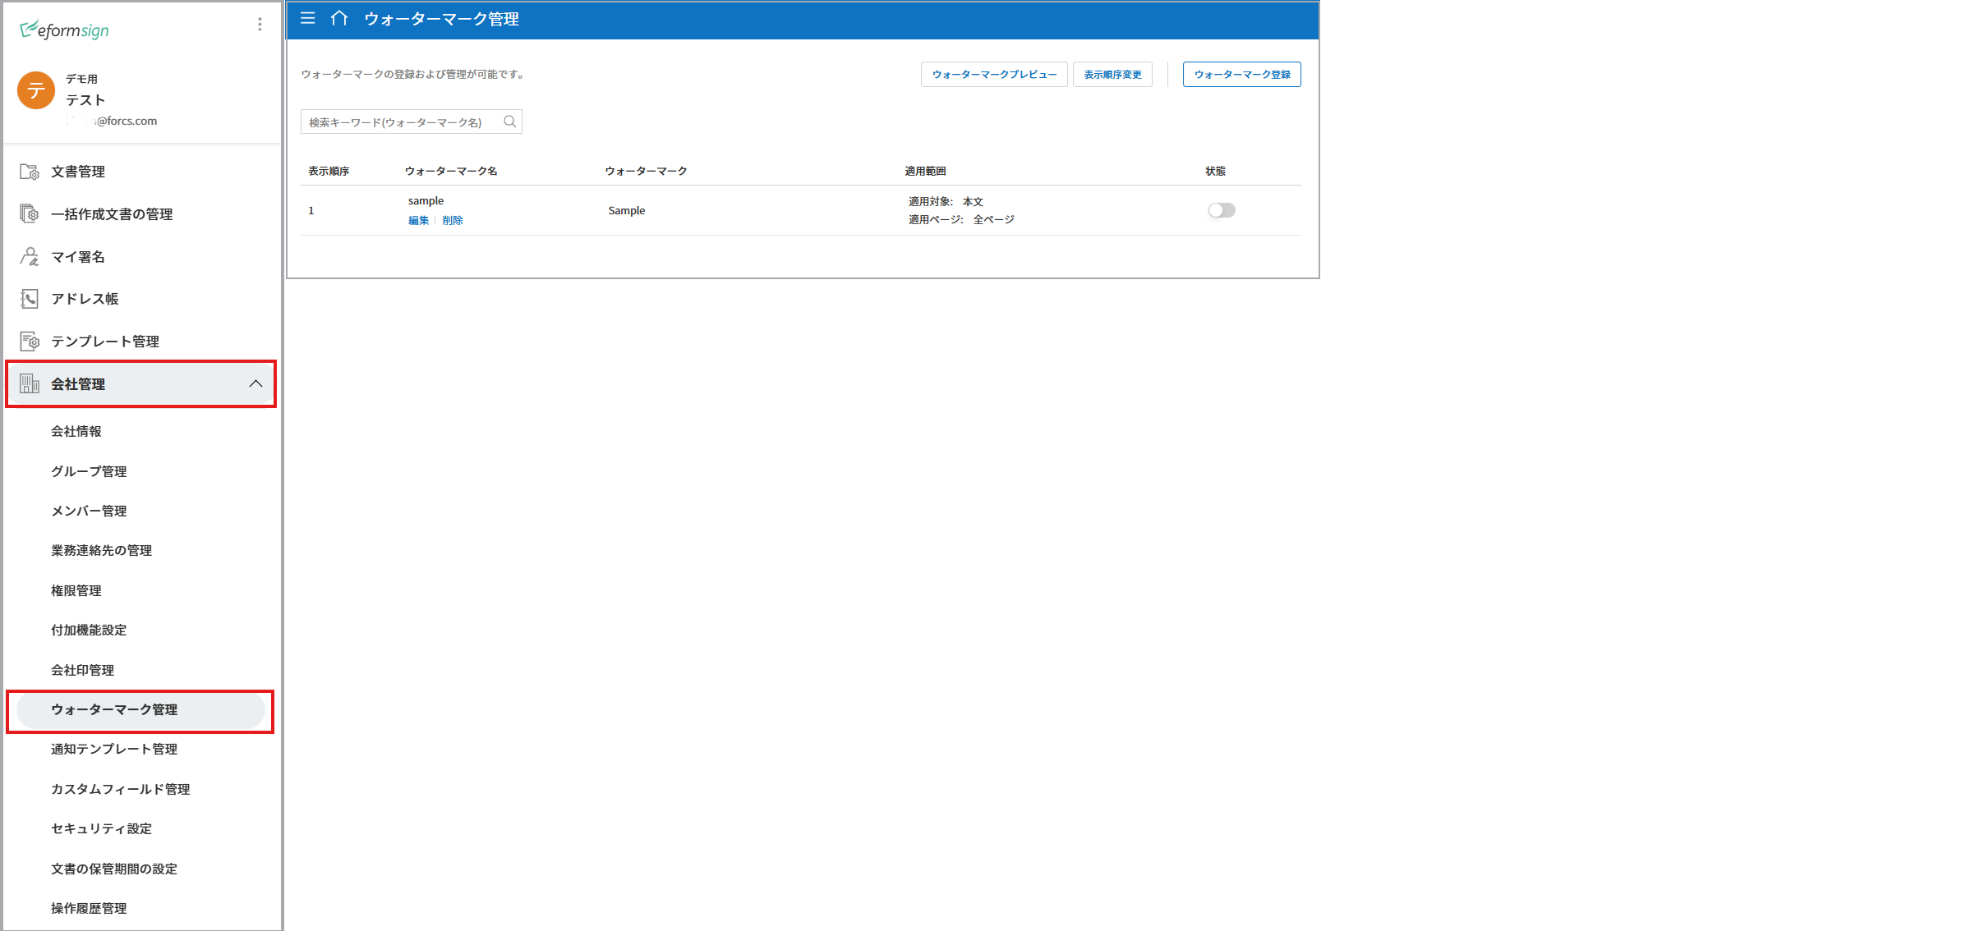Click the アドレス帳 phone book icon

click(30, 299)
